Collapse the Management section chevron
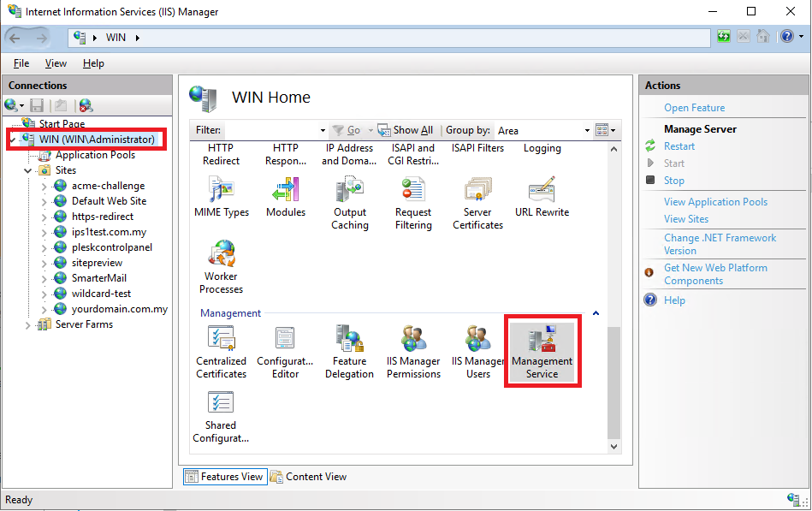The width and height of the screenshot is (812, 511). [x=596, y=313]
